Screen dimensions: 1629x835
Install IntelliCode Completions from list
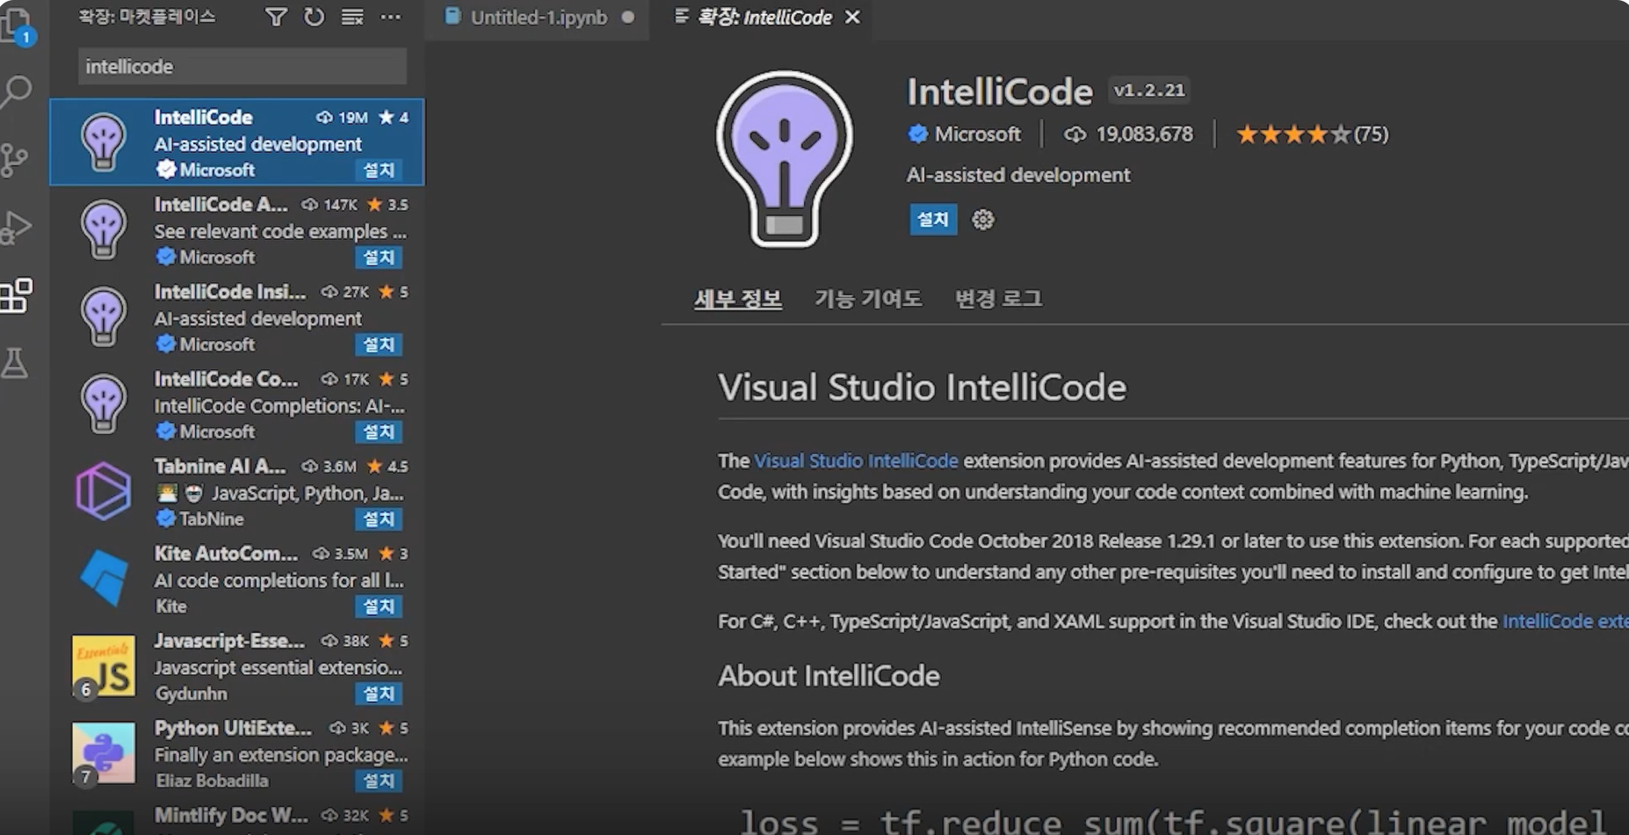point(379,432)
